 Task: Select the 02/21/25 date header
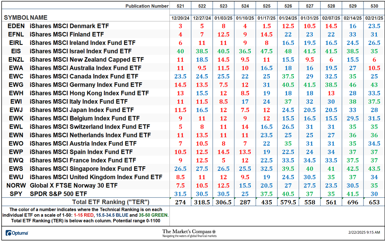point(374,18)
